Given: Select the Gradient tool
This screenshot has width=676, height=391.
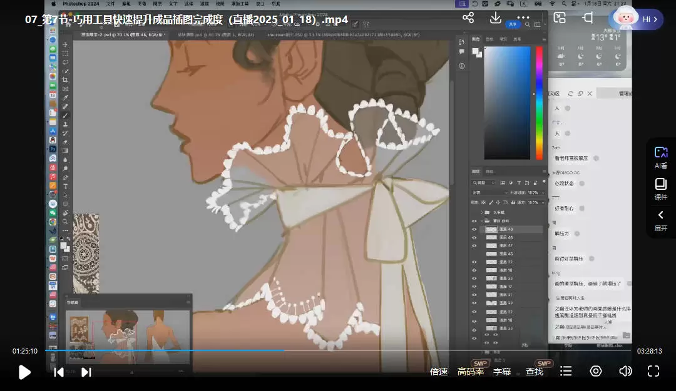Looking at the screenshot, I should 66,151.
